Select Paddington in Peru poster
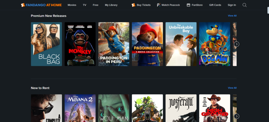This screenshot has height=122, width=269. pos(113,44)
